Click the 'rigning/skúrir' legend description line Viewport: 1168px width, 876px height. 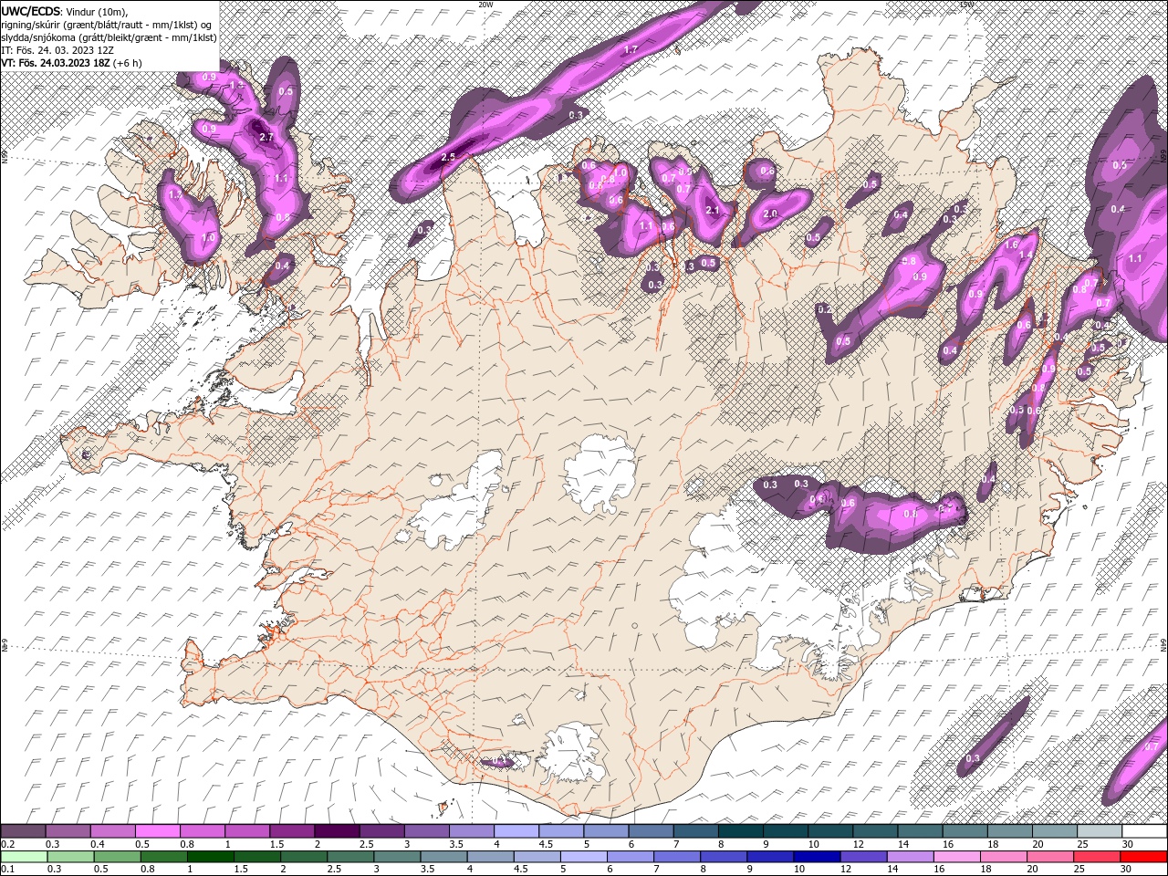(x=107, y=24)
